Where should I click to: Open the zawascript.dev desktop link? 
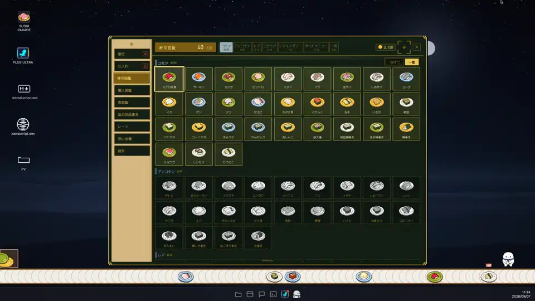[x=23, y=127]
